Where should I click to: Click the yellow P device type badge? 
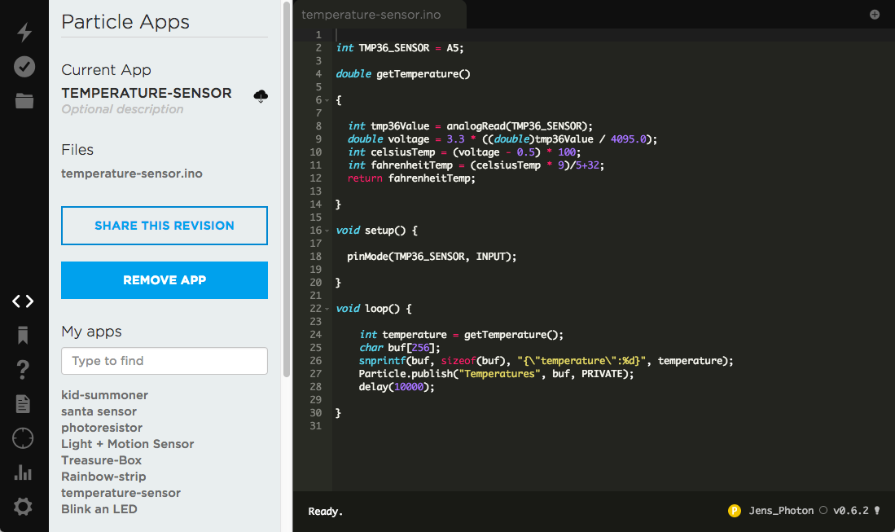pos(735,511)
